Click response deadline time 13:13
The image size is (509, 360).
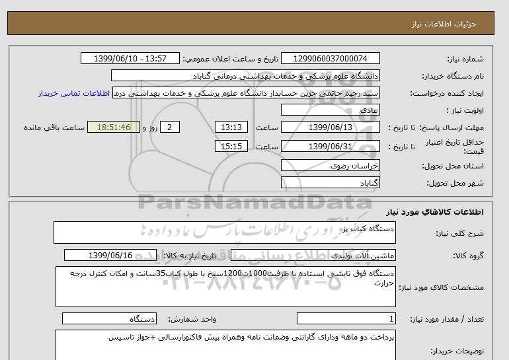click(231, 127)
